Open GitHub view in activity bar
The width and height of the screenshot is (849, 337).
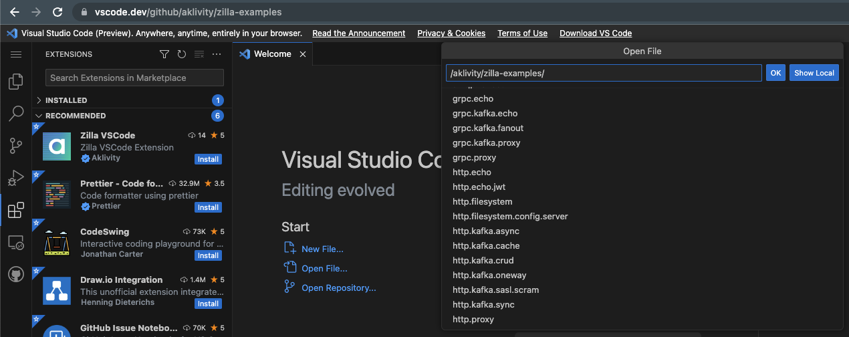tap(16, 274)
